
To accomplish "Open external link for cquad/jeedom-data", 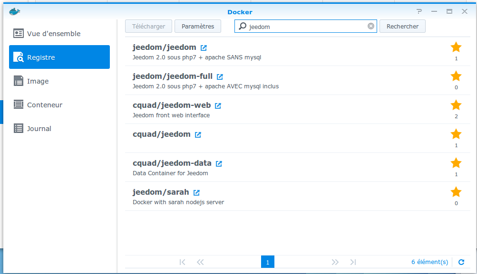I will (219, 164).
